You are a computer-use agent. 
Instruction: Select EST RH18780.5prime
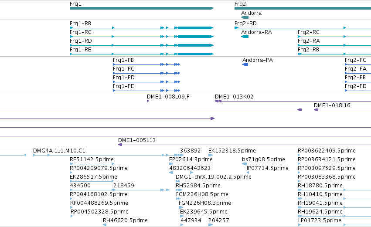pyautogui.click(x=320, y=186)
